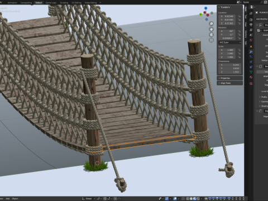Image resolution: width=268 pixels, height=201 pixels.
Task: Toggle lock on Scale Z
Action: [239, 57]
